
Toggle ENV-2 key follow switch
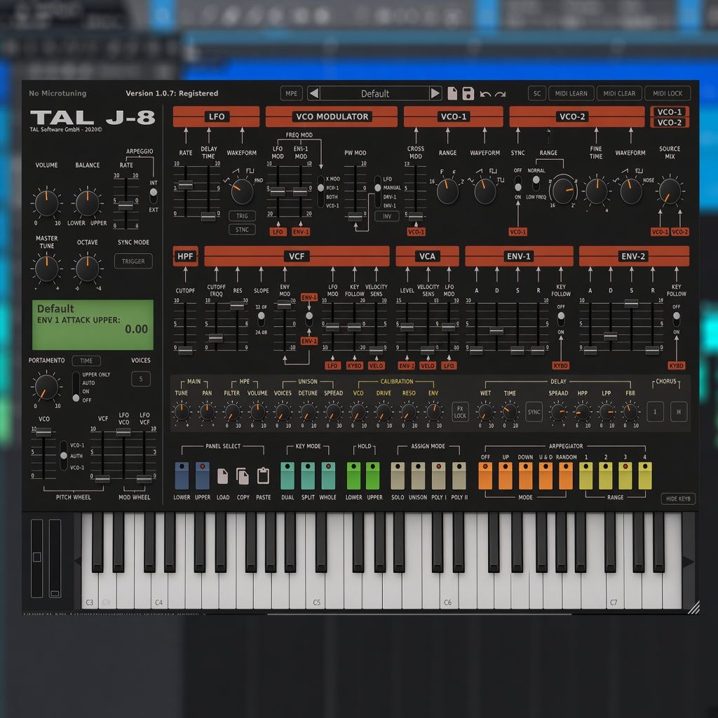pyautogui.click(x=677, y=320)
